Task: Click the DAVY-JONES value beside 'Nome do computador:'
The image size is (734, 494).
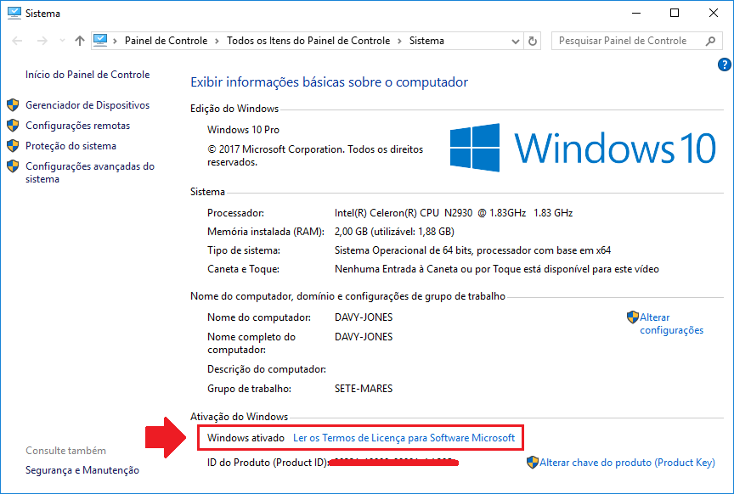Action: [x=364, y=317]
